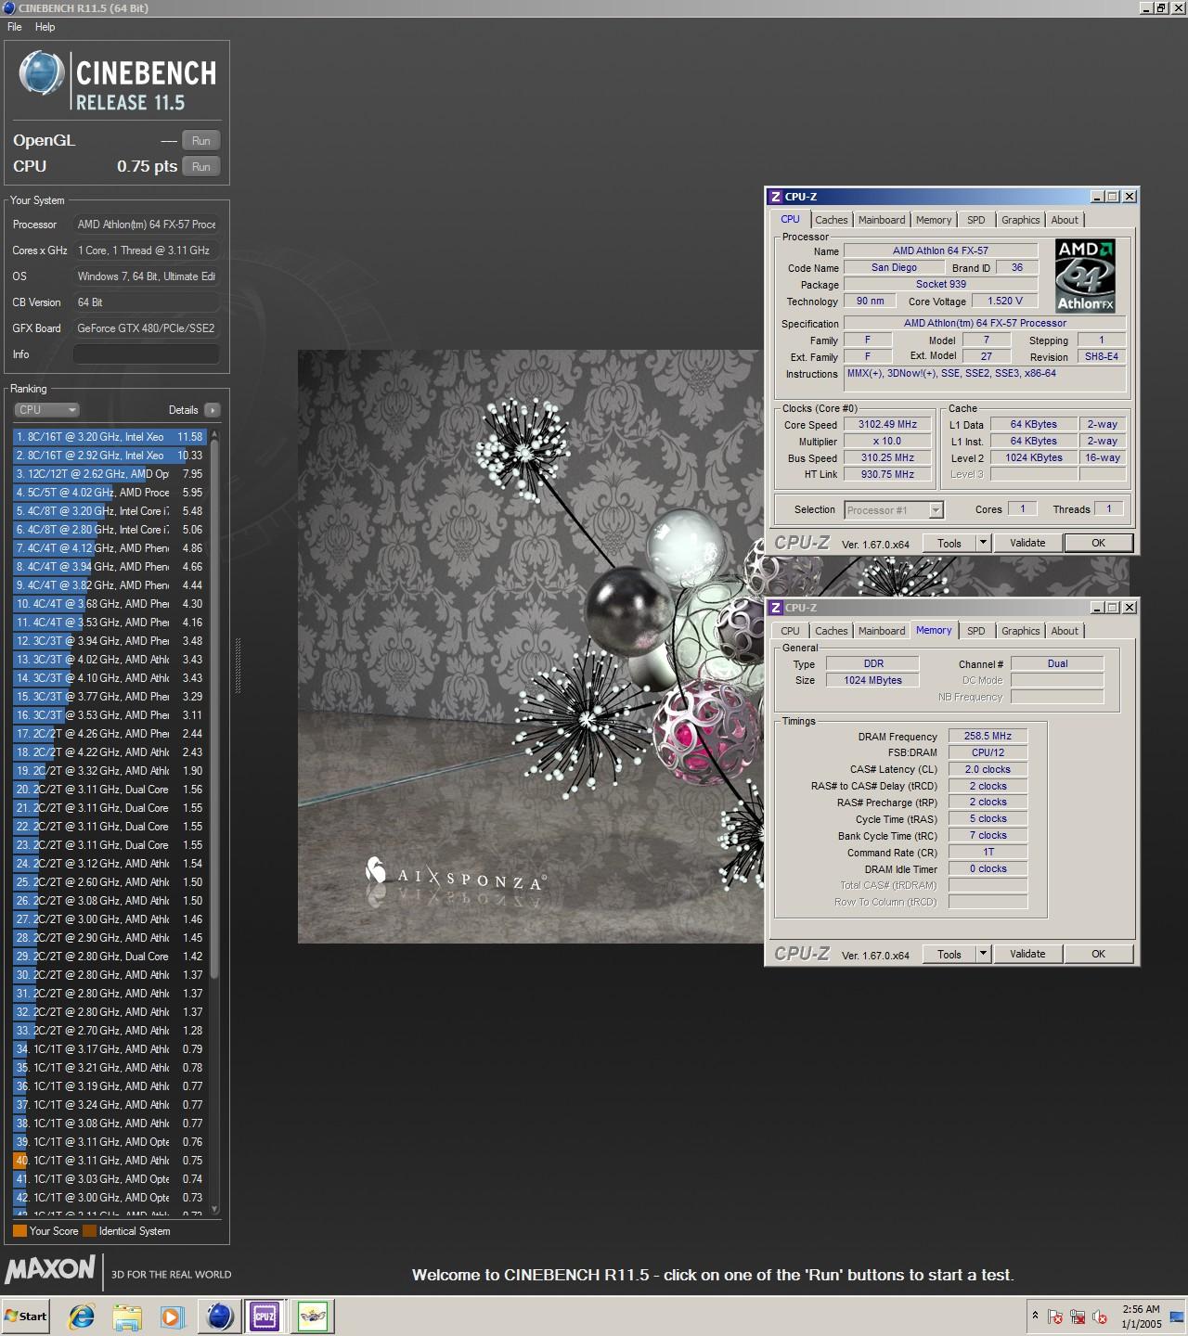
Task: Open Tools dropdown arrow in upper CPU-Z
Action: click(x=984, y=543)
